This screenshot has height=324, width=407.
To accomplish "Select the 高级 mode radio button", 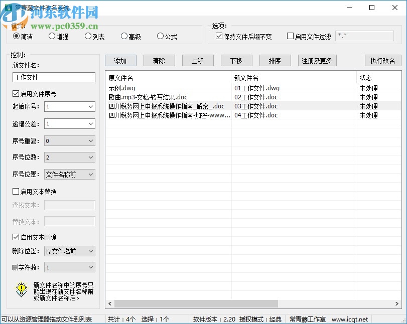I will (x=123, y=36).
